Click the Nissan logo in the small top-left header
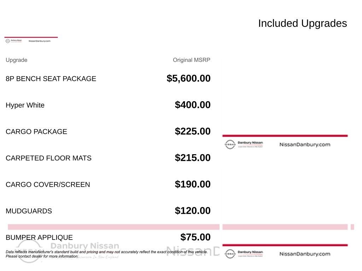This screenshot has width=362, height=271. (8, 41)
